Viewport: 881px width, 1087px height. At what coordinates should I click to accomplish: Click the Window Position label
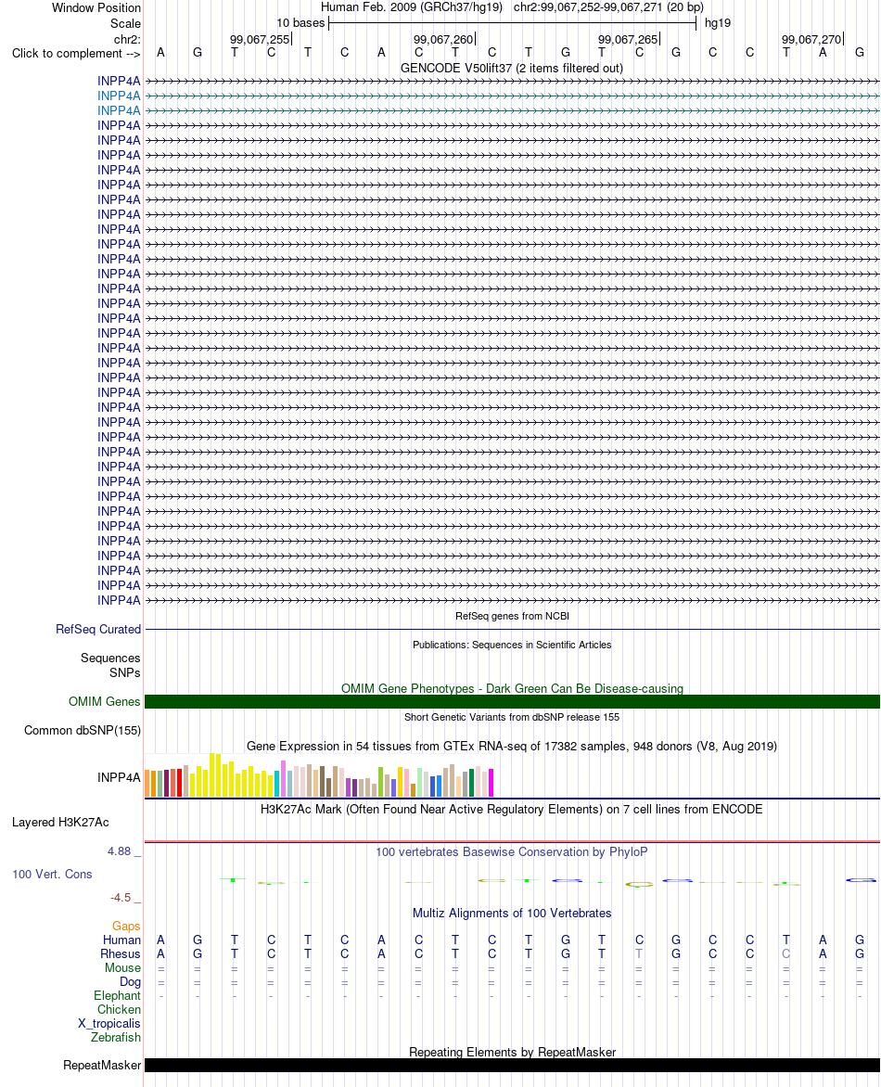point(96,8)
